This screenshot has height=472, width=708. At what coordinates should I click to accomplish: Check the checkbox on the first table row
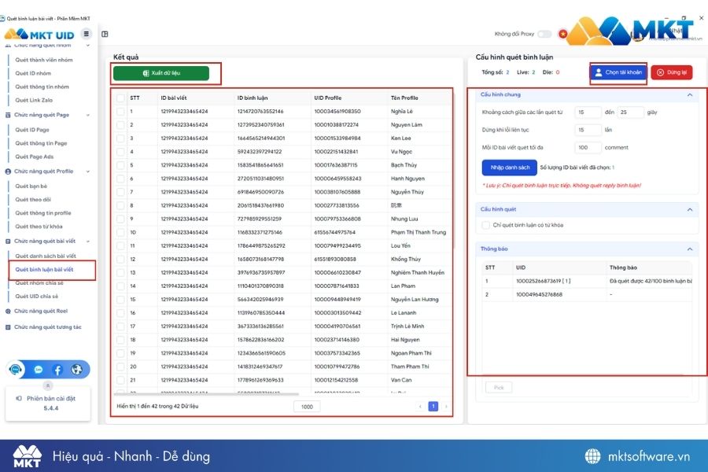122,112
